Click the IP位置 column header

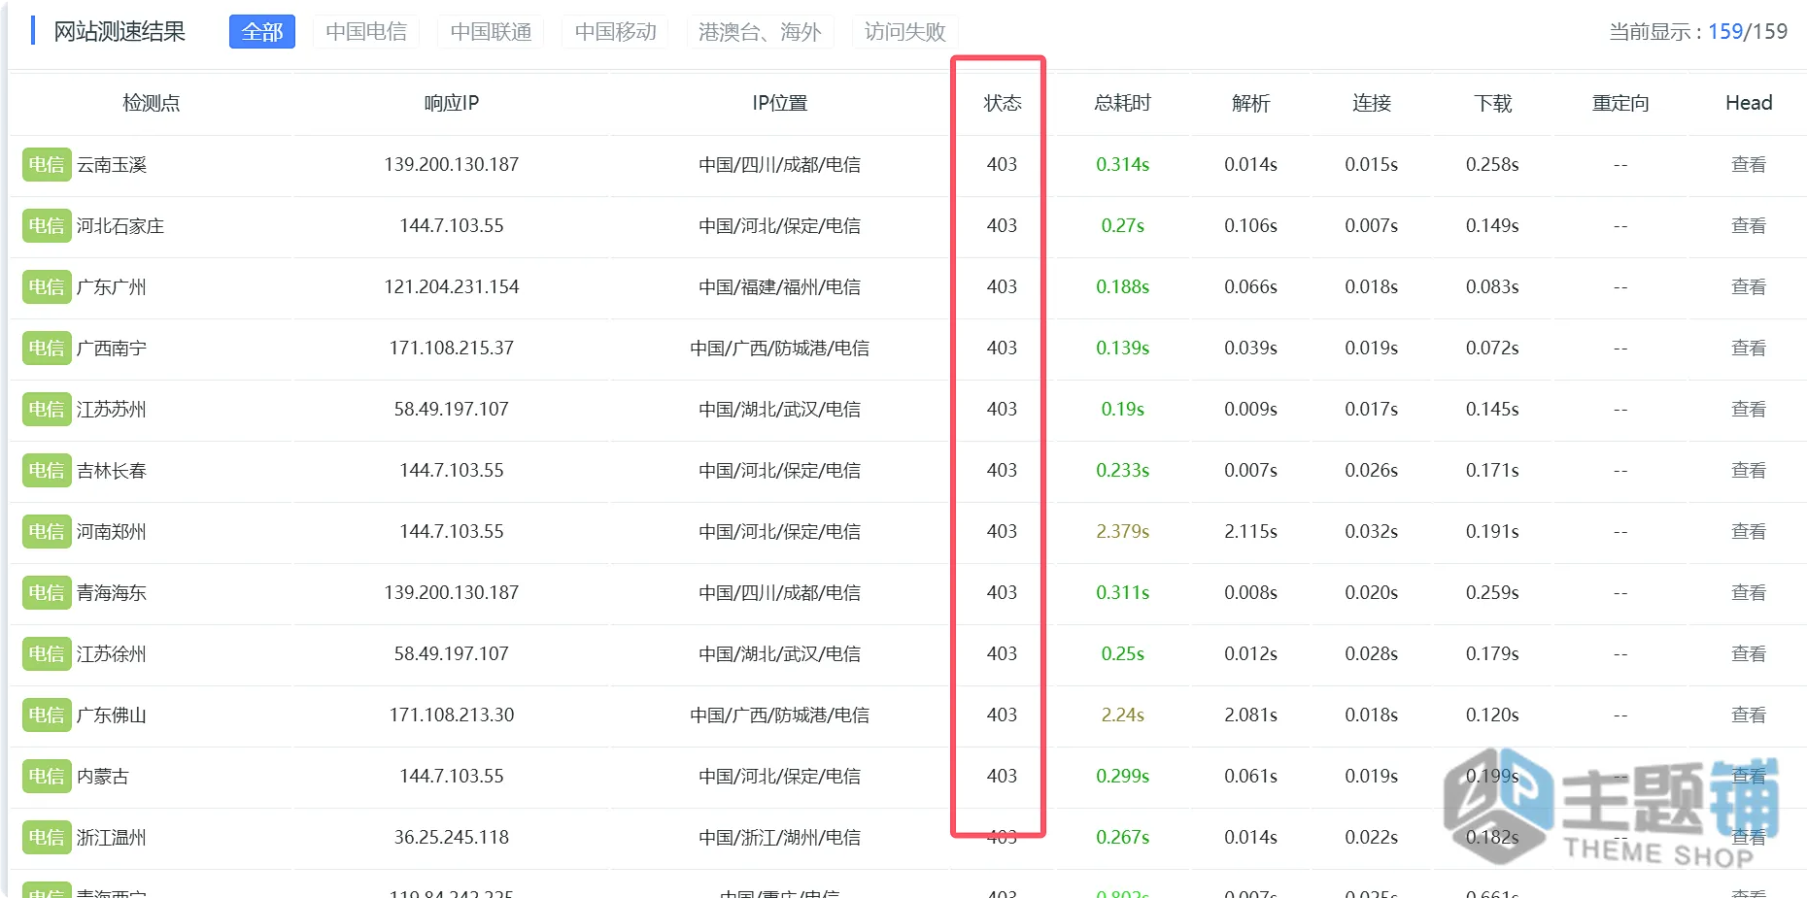(780, 103)
